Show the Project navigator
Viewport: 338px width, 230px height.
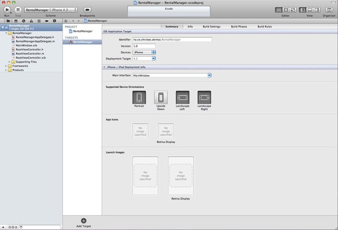coord(8,21)
